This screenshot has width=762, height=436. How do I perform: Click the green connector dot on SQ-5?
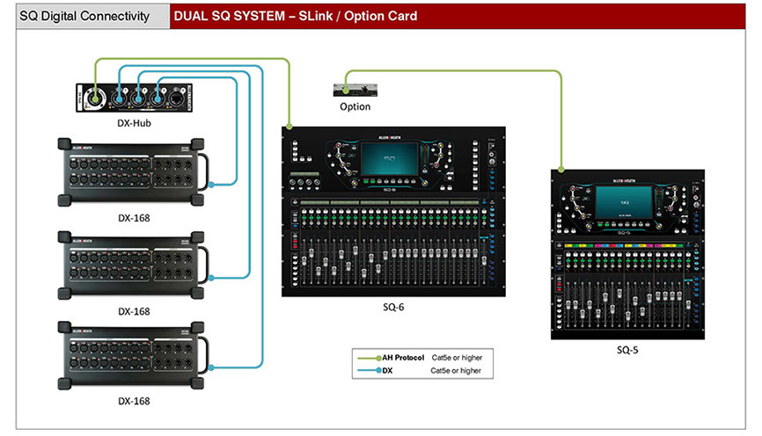point(561,170)
